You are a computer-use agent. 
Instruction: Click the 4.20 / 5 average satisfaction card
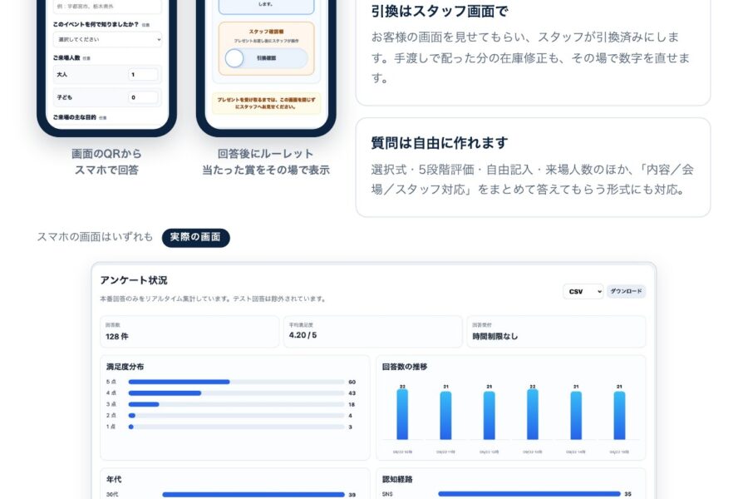tap(372, 331)
